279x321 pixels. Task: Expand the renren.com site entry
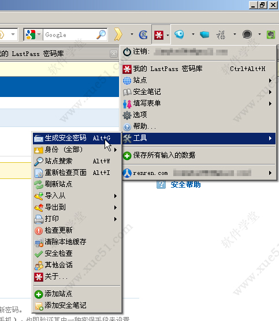(x=199, y=173)
